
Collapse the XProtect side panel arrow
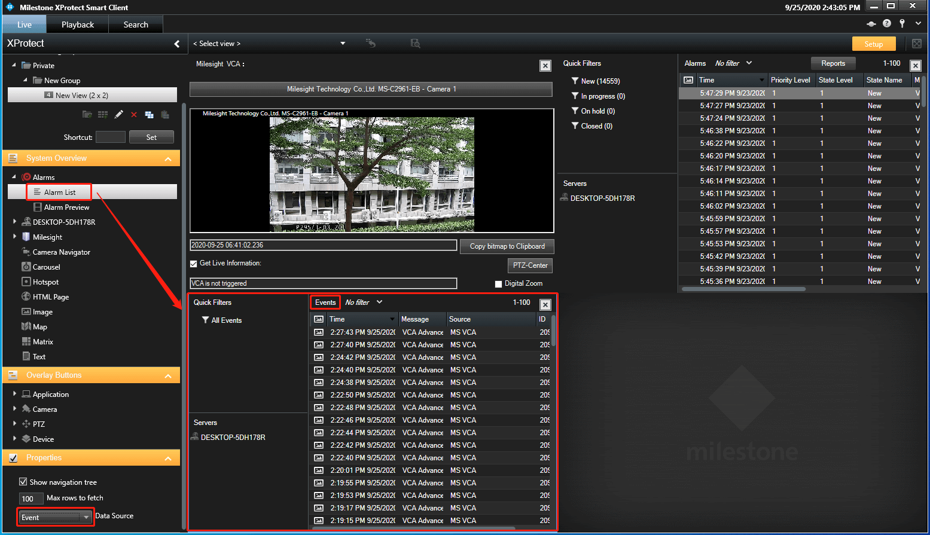pyautogui.click(x=177, y=44)
